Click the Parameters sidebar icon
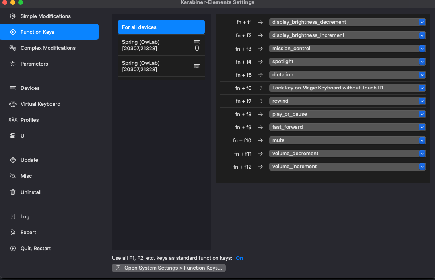The image size is (435, 280). [x=13, y=64]
